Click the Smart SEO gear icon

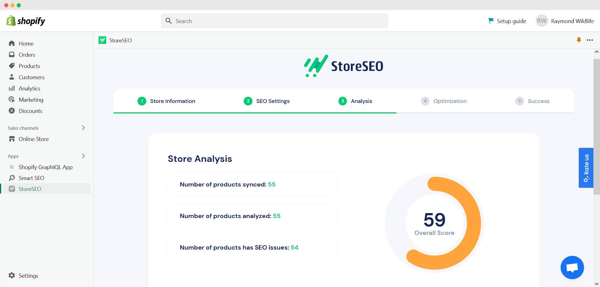12,178
